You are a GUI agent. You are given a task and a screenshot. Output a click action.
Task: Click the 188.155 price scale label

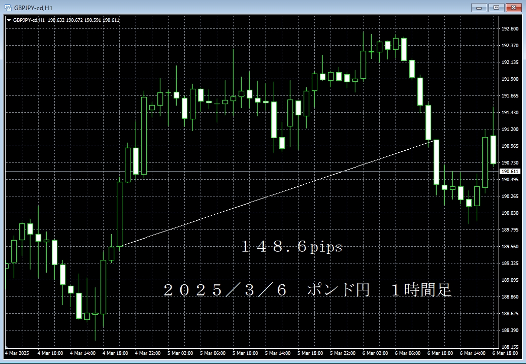(510, 347)
